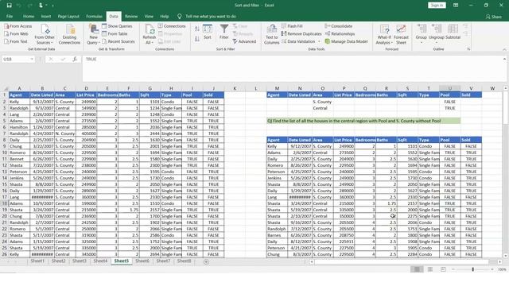The image size is (509, 286).
Task: Open Name Box dropdown arrow
Action: (32, 59)
